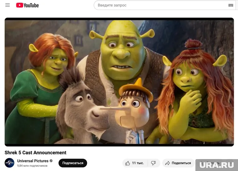
Task: Click the YouTube logo to go home
Action: point(20,5)
